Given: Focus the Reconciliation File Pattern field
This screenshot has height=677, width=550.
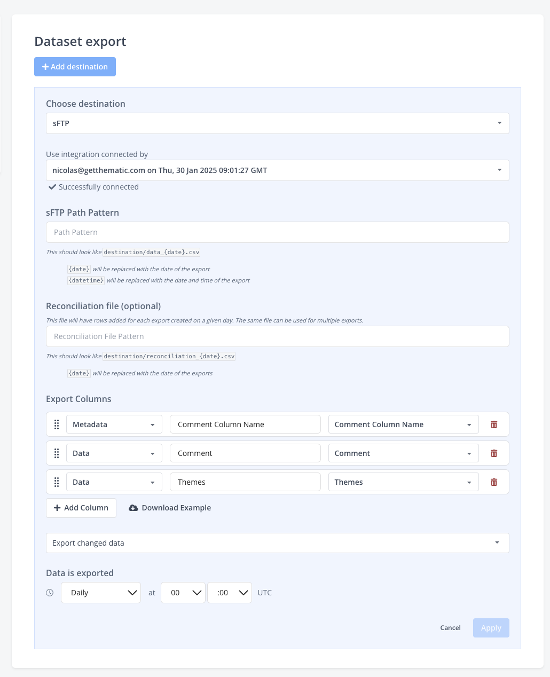Looking at the screenshot, I should pos(278,336).
